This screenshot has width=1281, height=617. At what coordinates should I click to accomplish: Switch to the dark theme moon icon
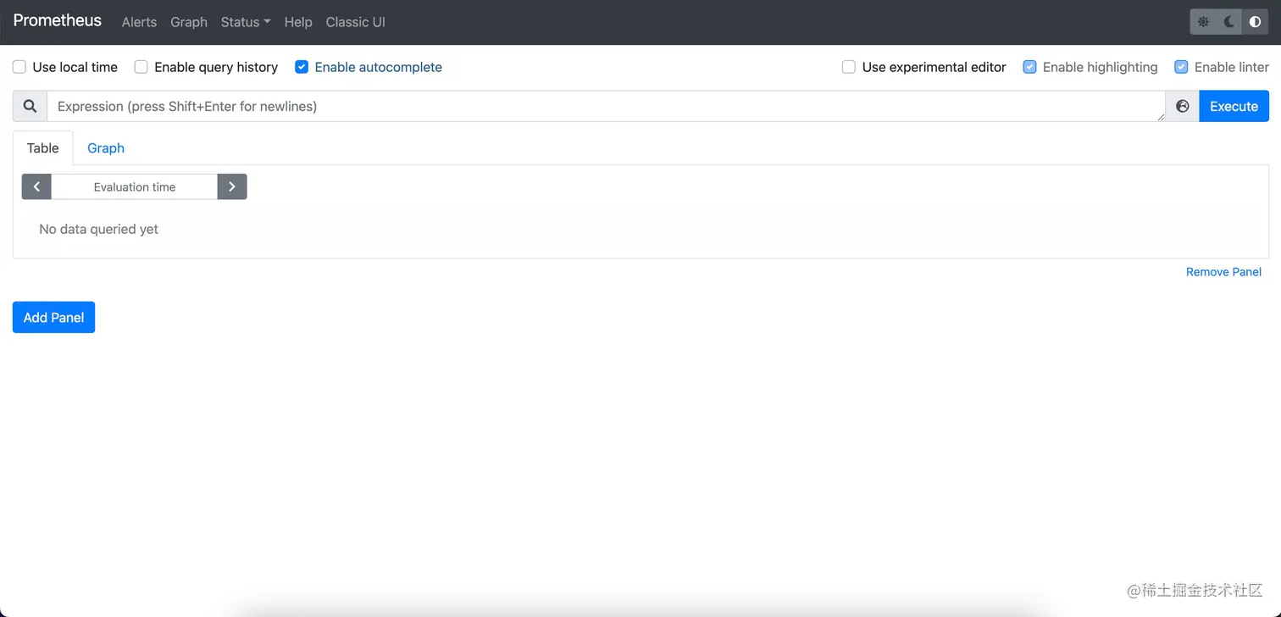point(1229,22)
